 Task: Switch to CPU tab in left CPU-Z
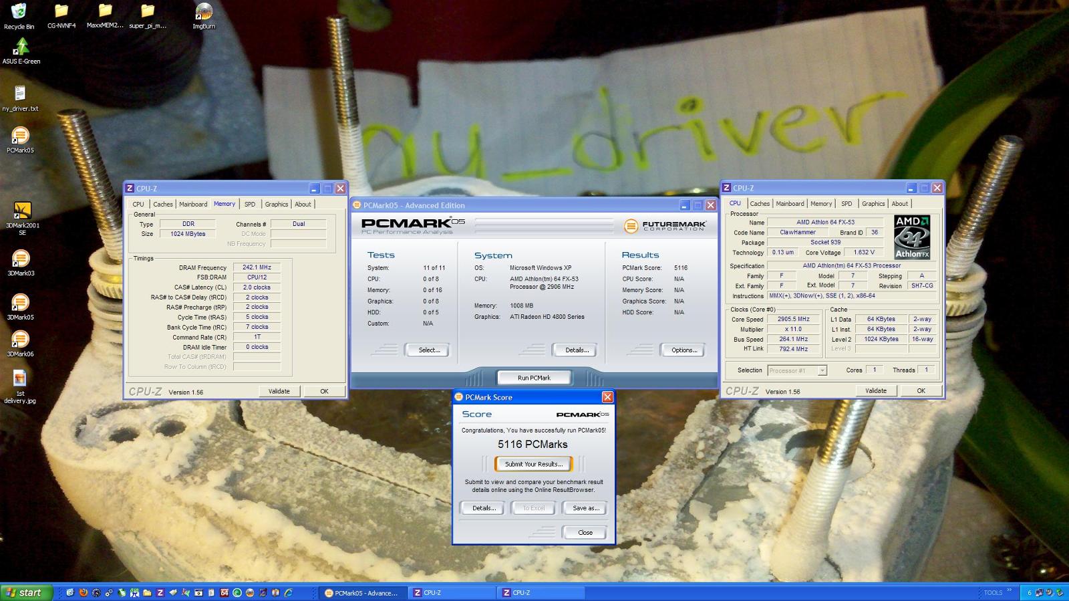click(x=138, y=204)
